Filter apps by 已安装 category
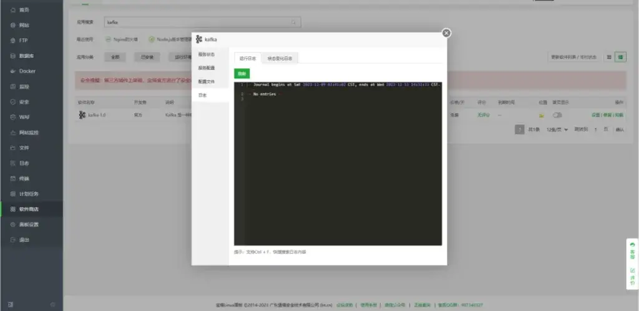639x311 pixels. [x=147, y=57]
